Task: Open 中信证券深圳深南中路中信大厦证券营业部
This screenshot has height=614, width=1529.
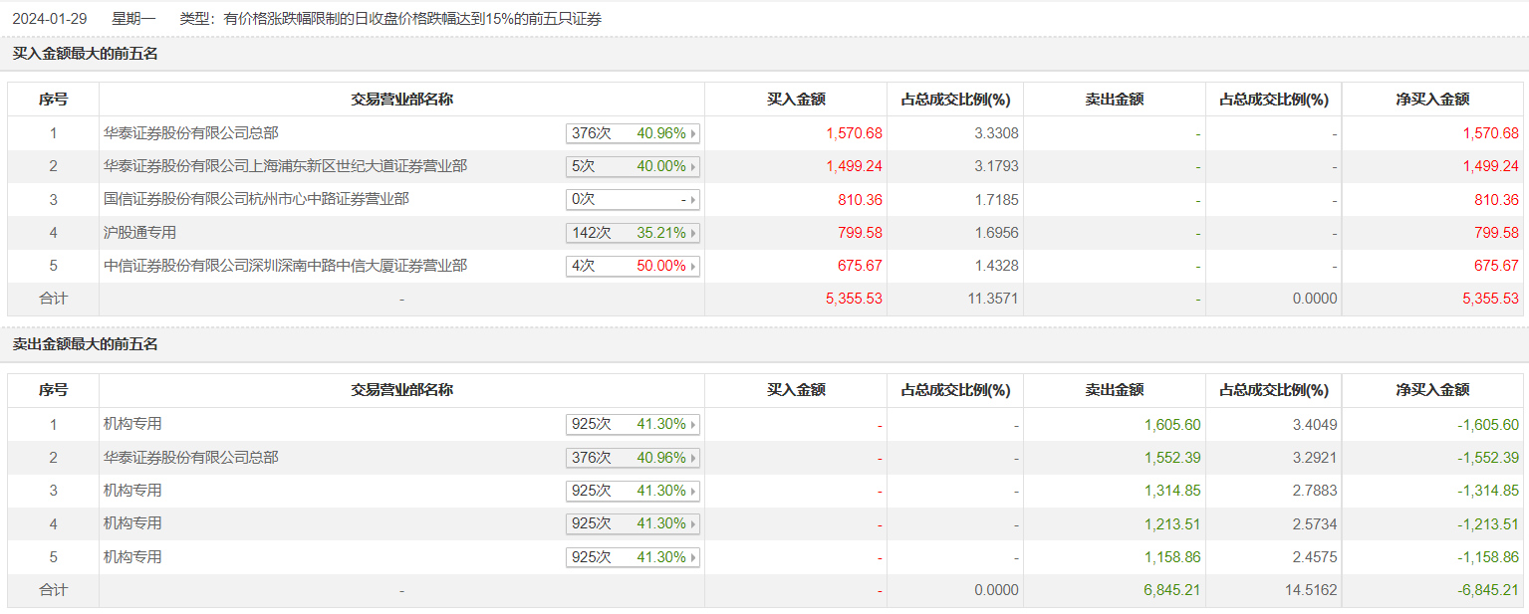Action: (x=285, y=266)
